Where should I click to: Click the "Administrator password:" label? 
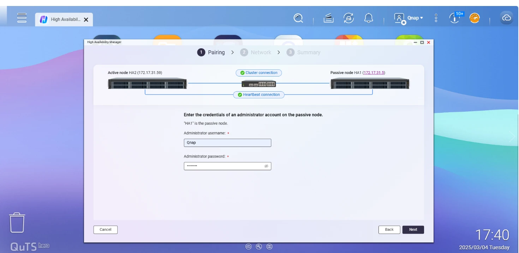coord(204,156)
